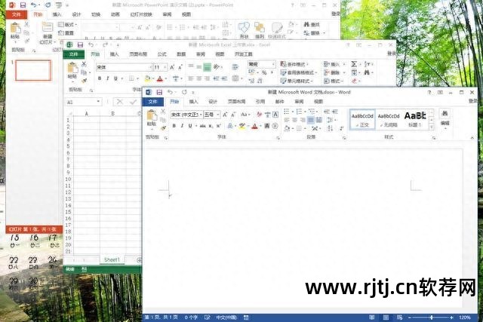Open Change Case Aa dropdown in Word
483x322 pixels.
pyautogui.click(x=245, y=115)
